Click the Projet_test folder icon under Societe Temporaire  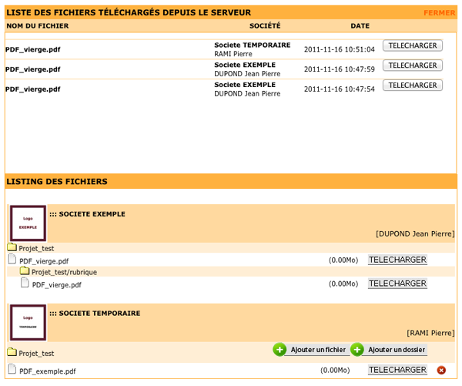pyautogui.click(x=12, y=353)
